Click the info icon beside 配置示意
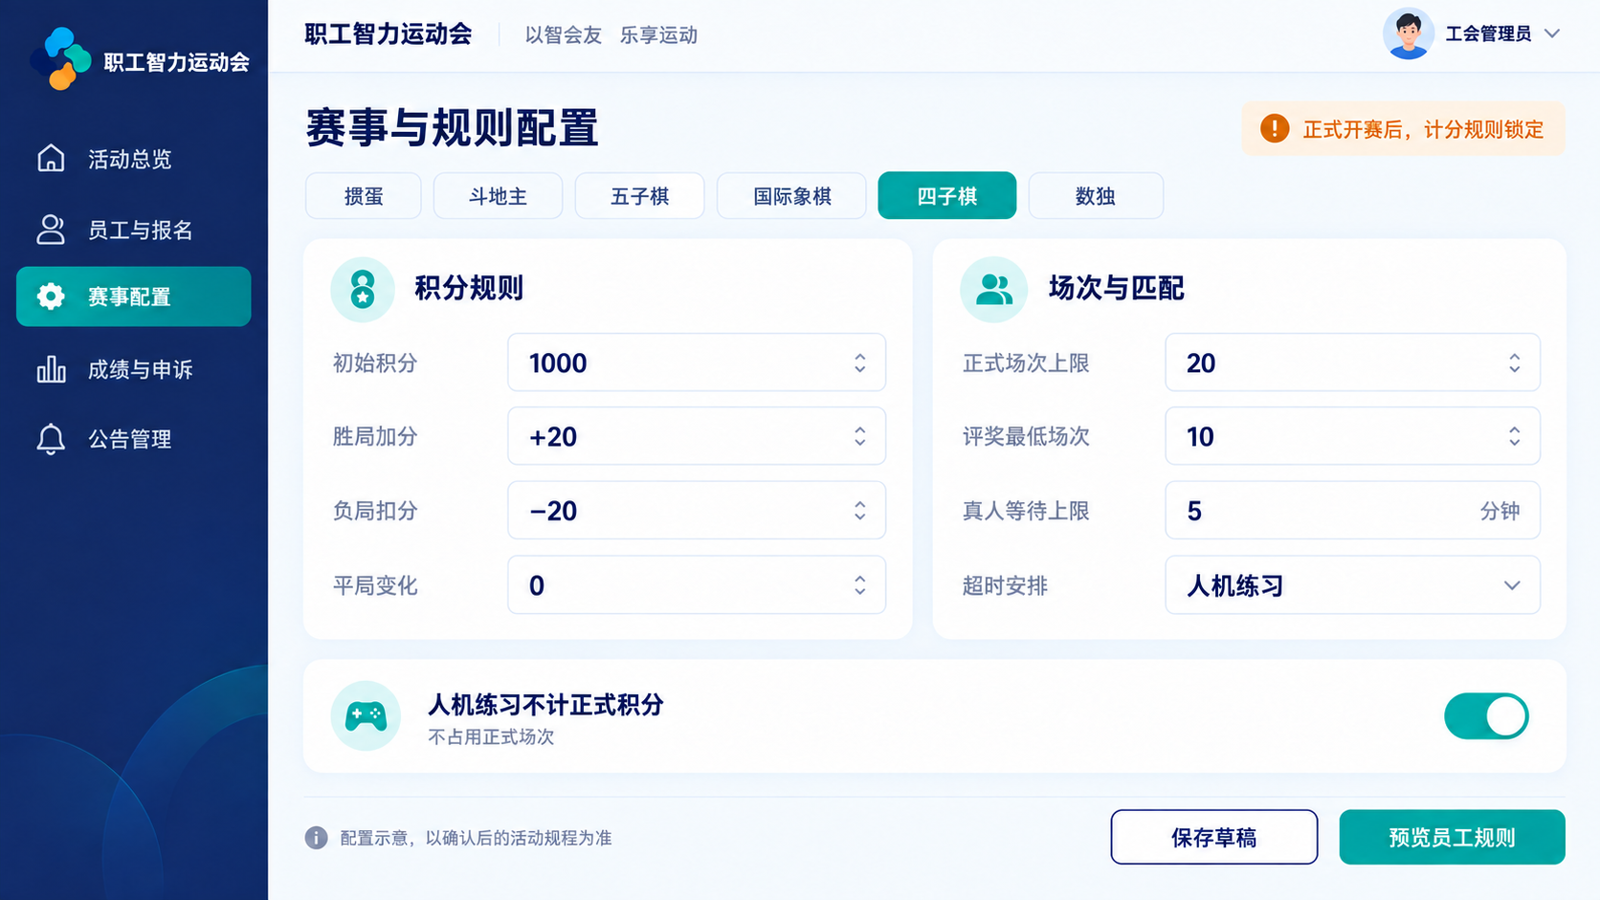This screenshot has height=900, width=1600. coord(316,838)
